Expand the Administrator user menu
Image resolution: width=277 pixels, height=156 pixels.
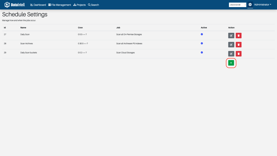(262, 5)
